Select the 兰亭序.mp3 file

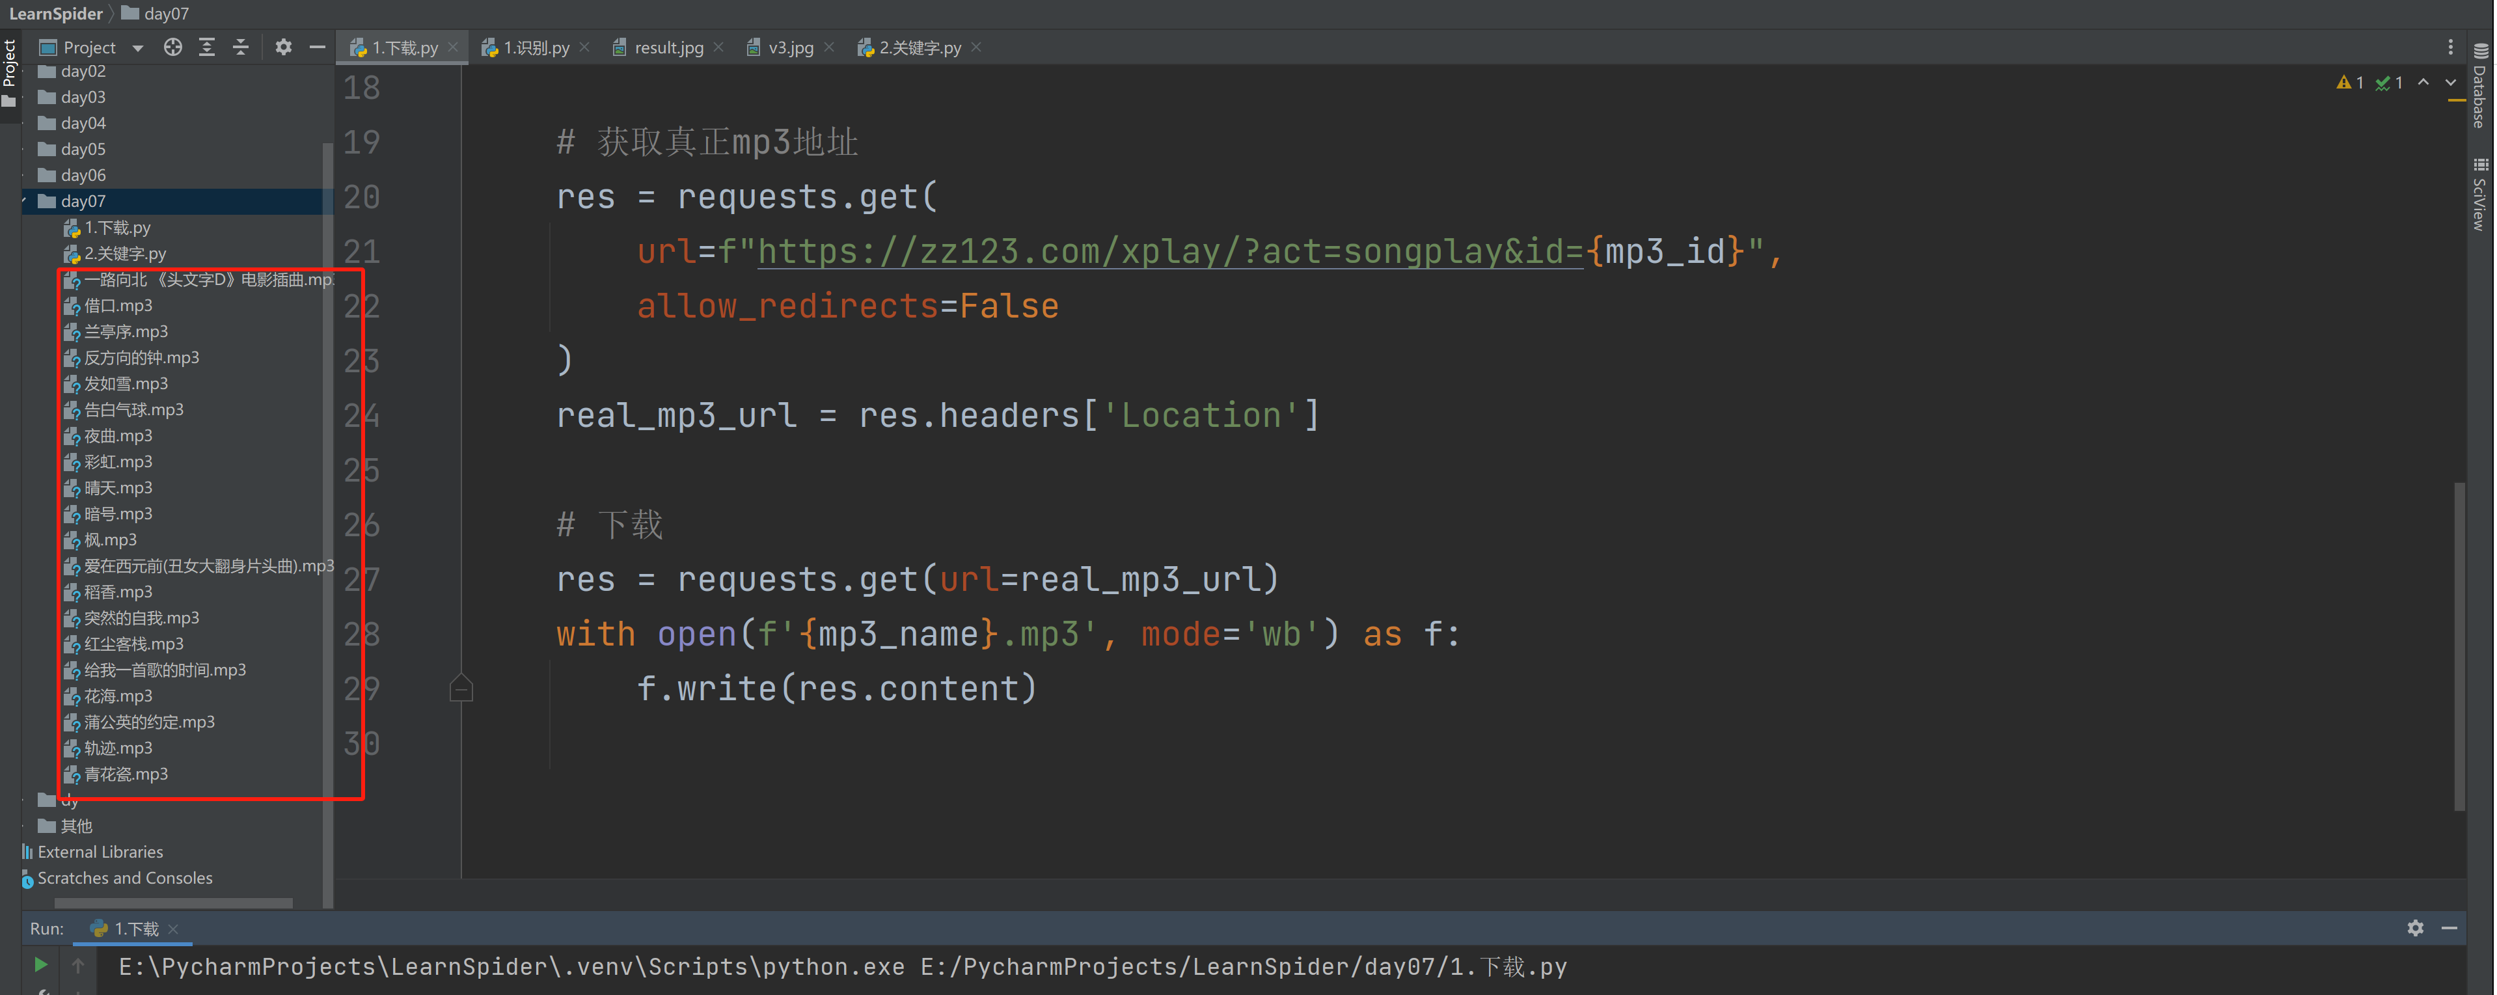click(116, 331)
